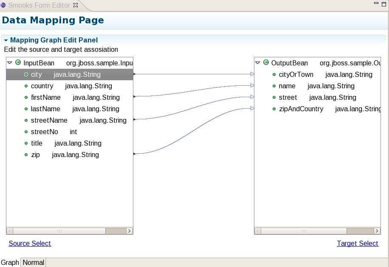Viewport: 389px width, 267px height.
Task: Switch to the Normal tab
Action: click(x=33, y=262)
